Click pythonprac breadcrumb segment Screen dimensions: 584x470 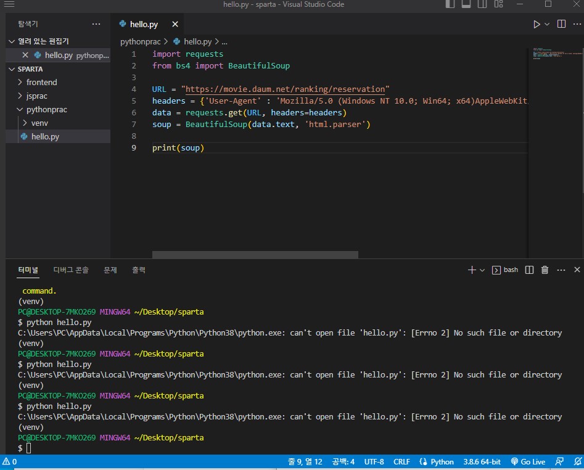[140, 42]
